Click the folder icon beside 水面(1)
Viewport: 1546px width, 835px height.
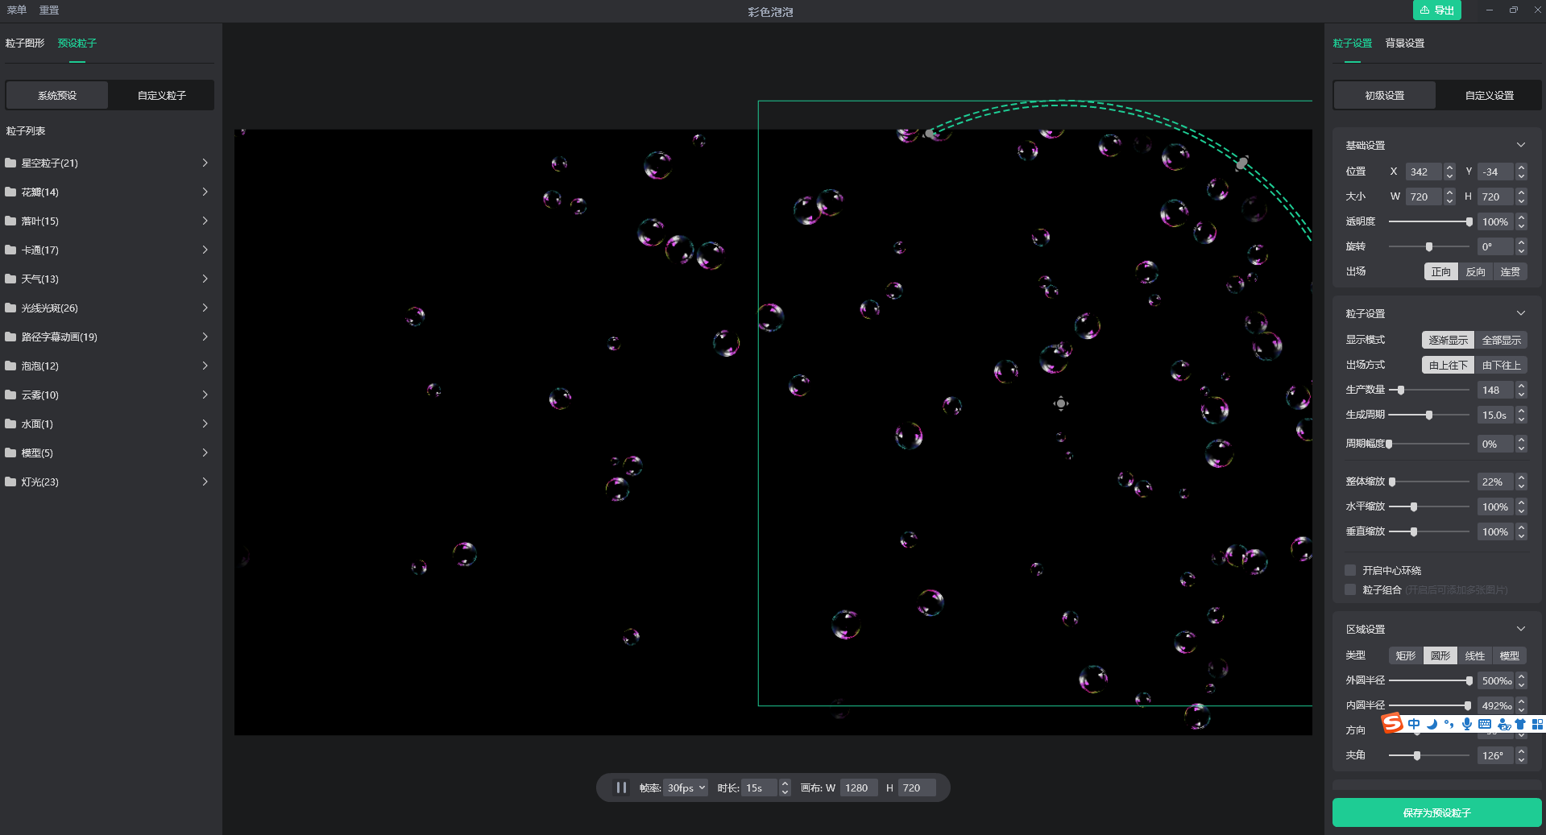10,424
